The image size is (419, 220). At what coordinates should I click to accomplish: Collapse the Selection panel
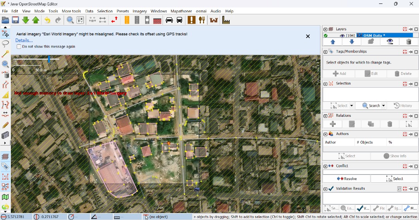coord(326,84)
